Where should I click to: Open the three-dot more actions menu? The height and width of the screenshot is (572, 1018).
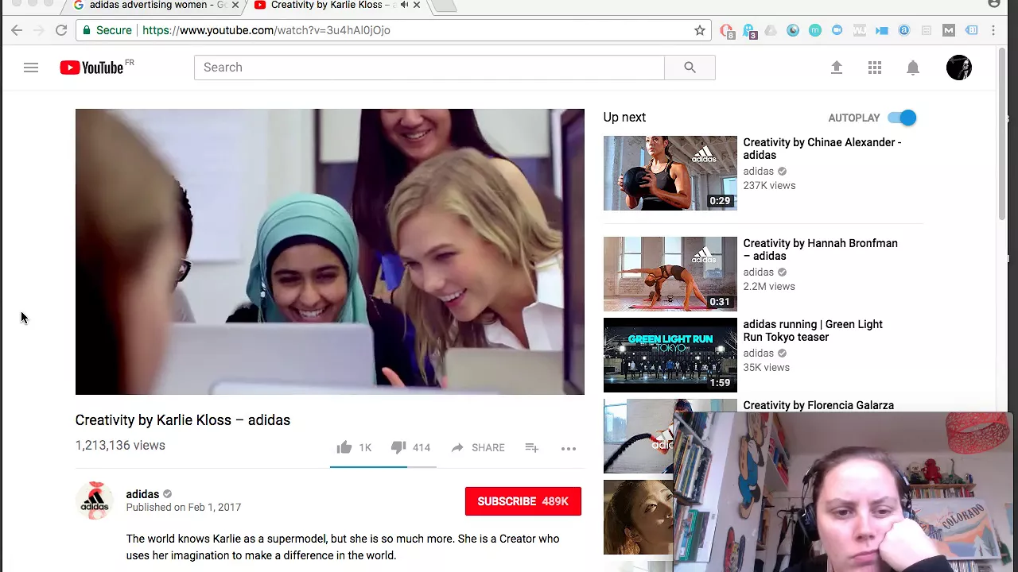569,448
